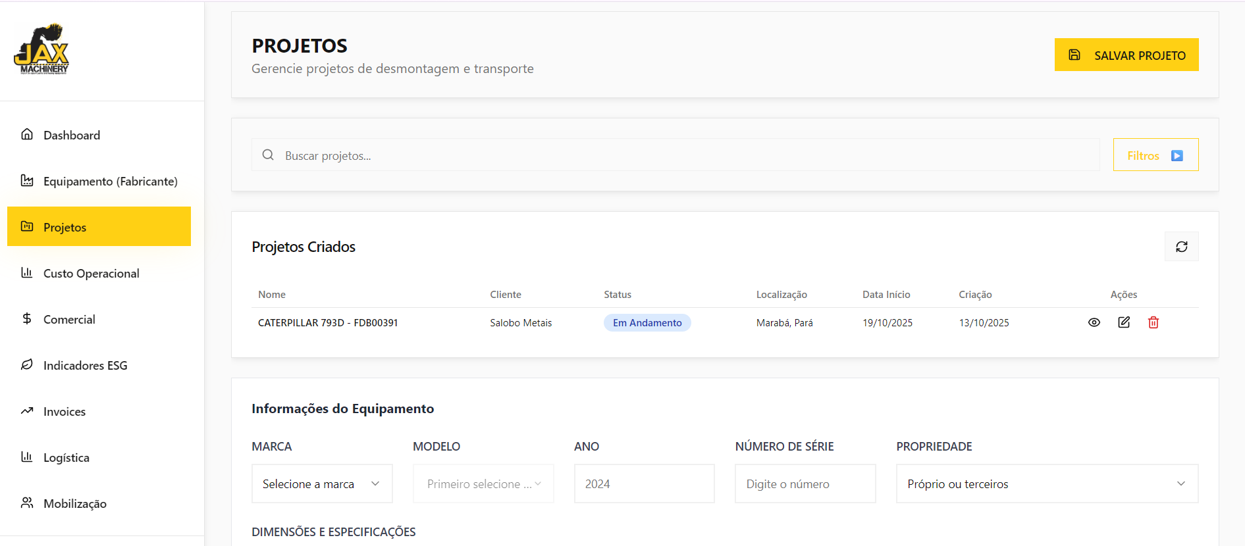Click the Localização column header
The image size is (1245, 546).
click(781, 294)
